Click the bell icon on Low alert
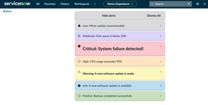 pyautogui.click(x=79, y=26)
